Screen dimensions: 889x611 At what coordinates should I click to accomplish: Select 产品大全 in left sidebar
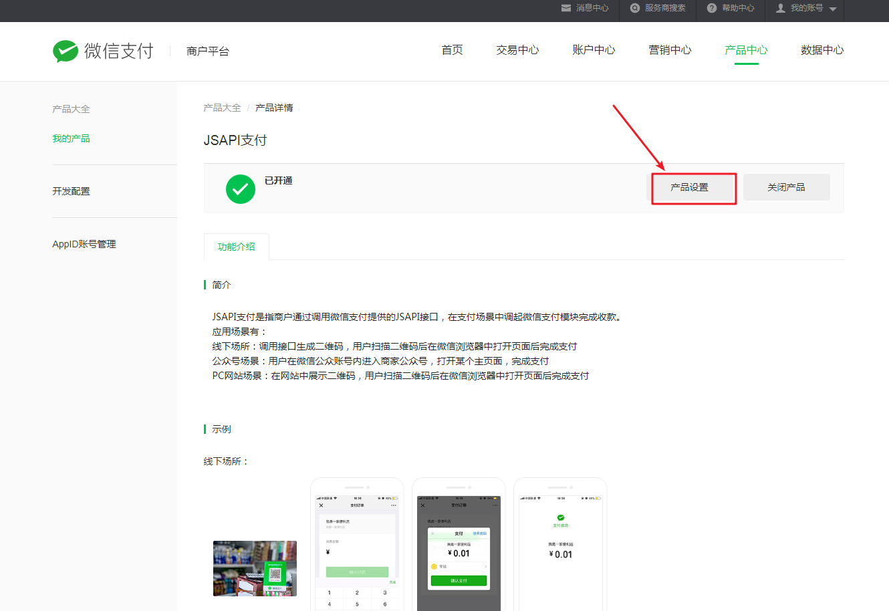71,109
